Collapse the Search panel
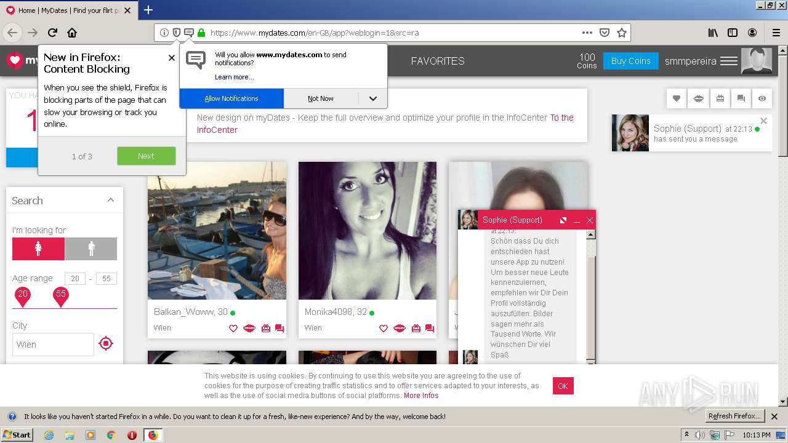 (x=110, y=200)
